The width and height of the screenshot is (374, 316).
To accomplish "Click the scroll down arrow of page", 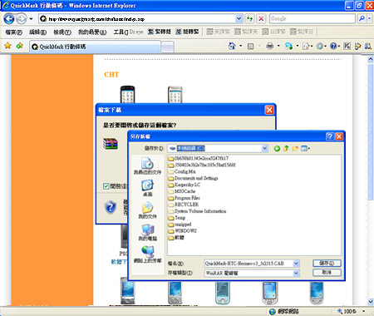I will pyautogui.click(x=371, y=301).
